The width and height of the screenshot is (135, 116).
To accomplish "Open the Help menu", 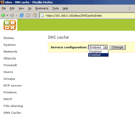I will click(x=65, y=8).
